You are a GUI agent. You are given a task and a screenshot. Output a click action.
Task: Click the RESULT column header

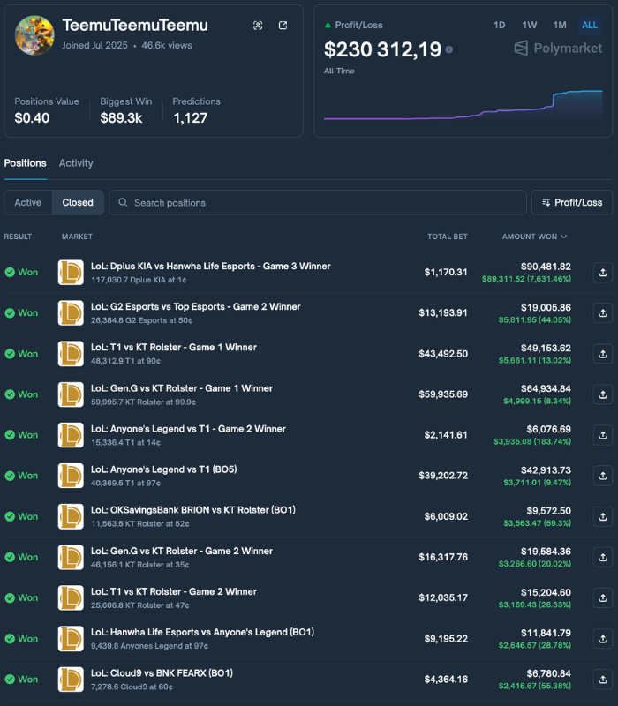pos(18,237)
